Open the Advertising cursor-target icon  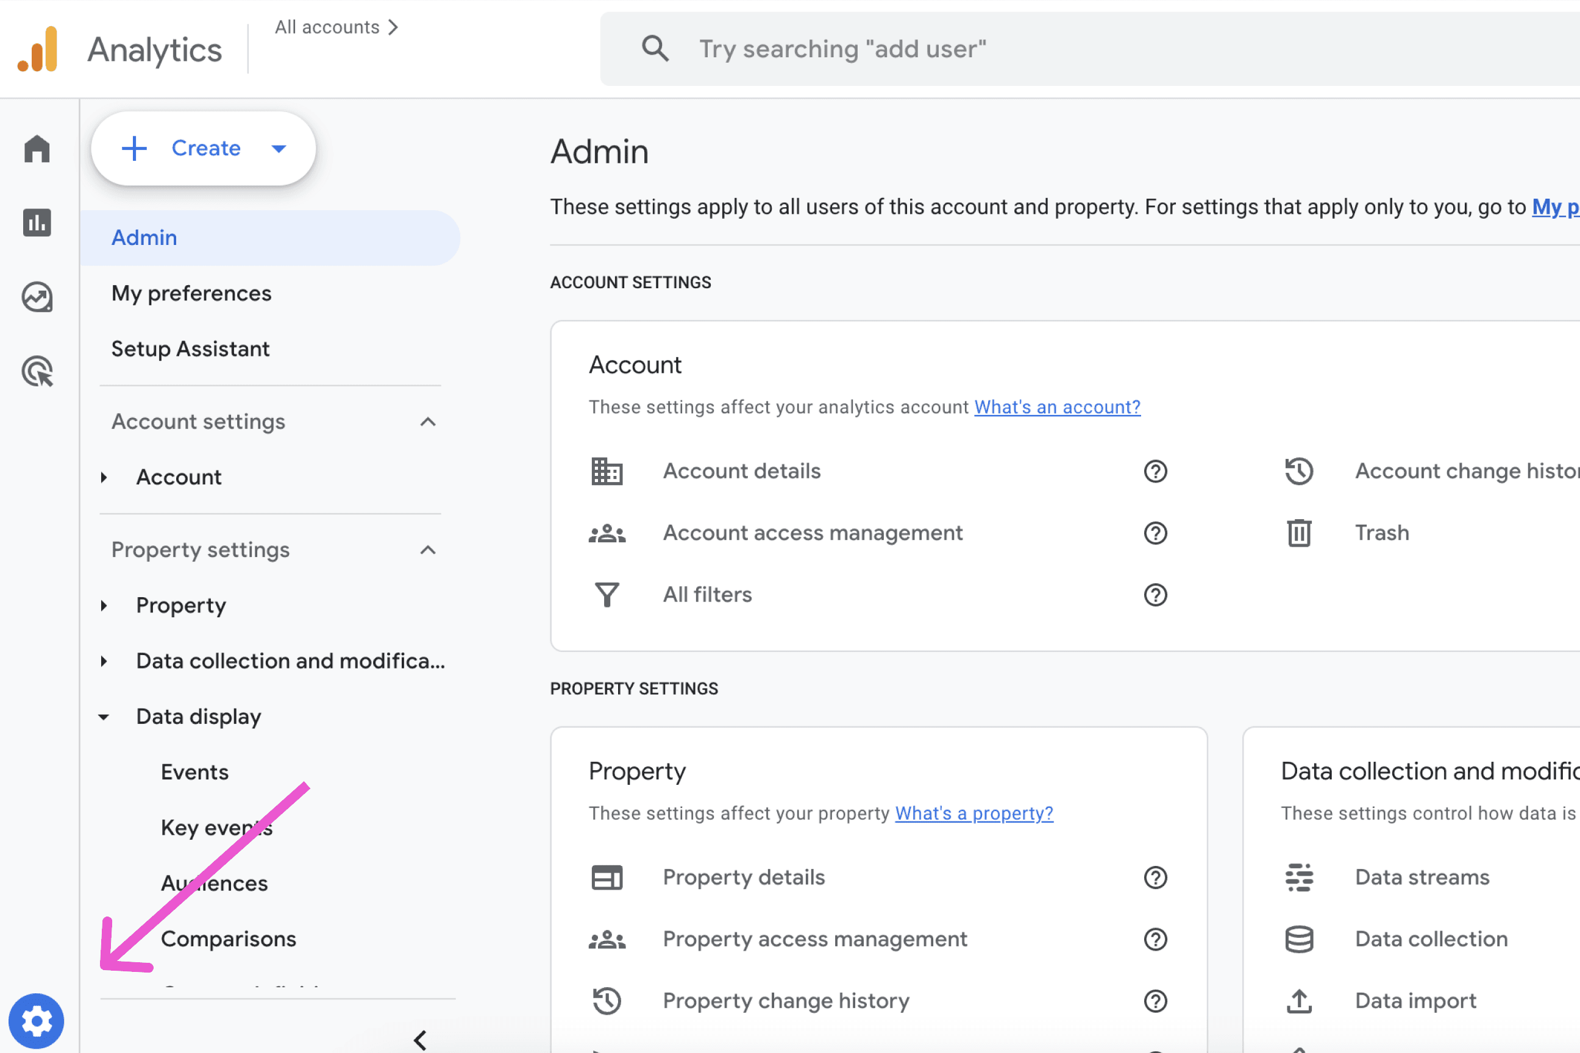(x=37, y=371)
